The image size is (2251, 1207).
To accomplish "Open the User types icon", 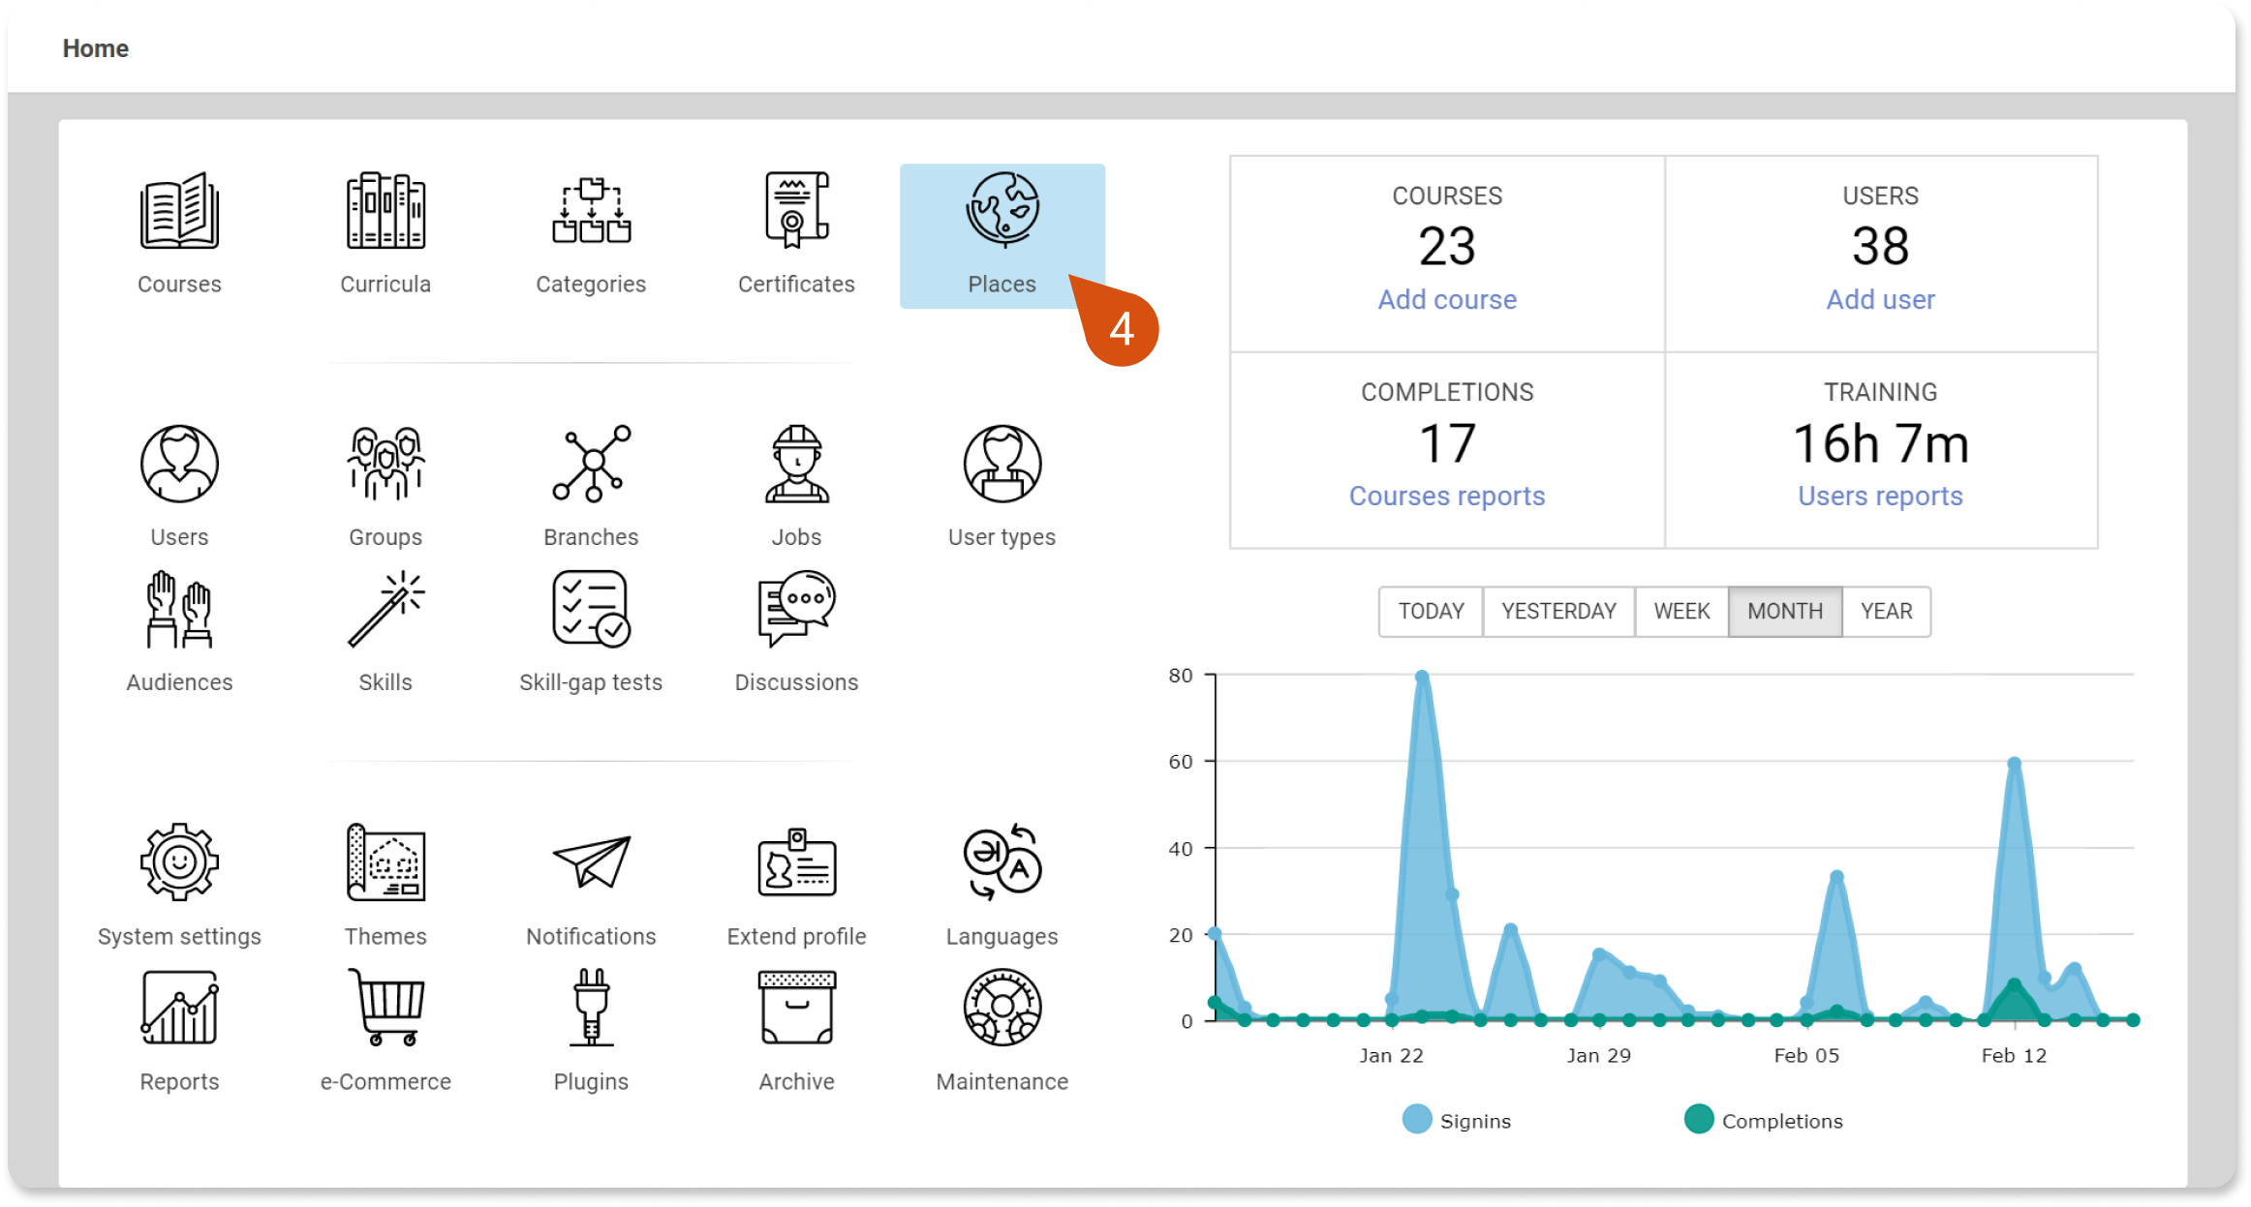I will pyautogui.click(x=1002, y=464).
